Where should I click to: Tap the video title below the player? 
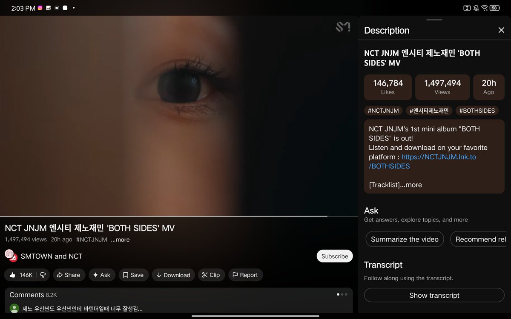coord(90,228)
